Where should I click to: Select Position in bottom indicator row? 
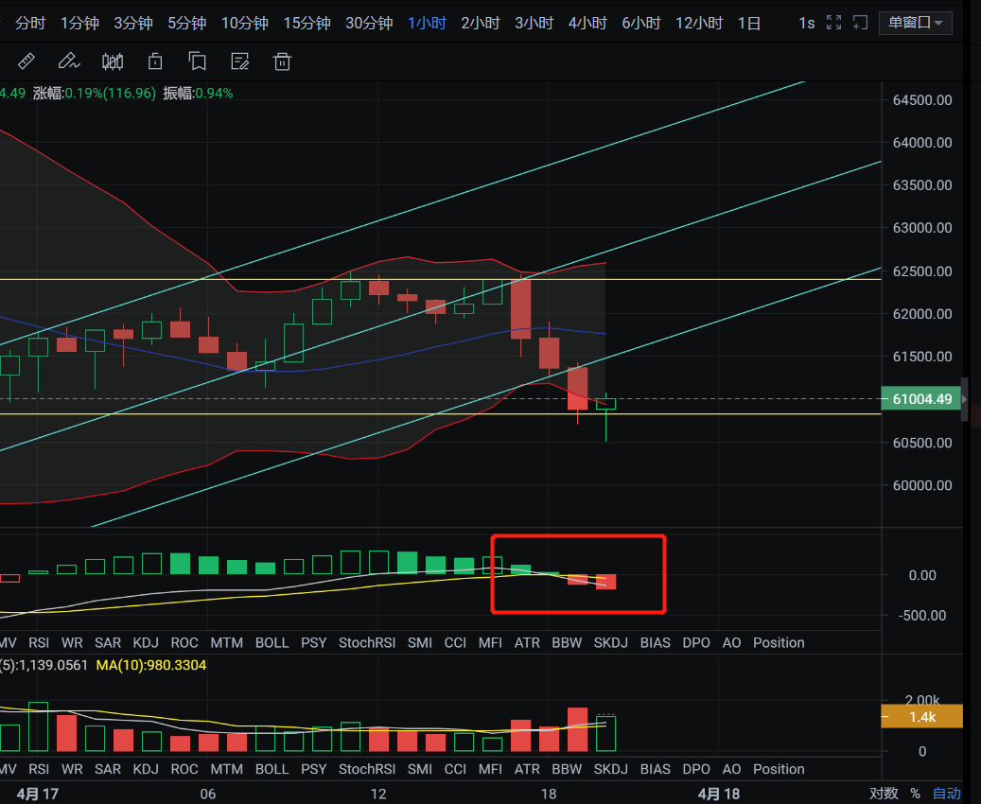pyautogui.click(x=779, y=769)
